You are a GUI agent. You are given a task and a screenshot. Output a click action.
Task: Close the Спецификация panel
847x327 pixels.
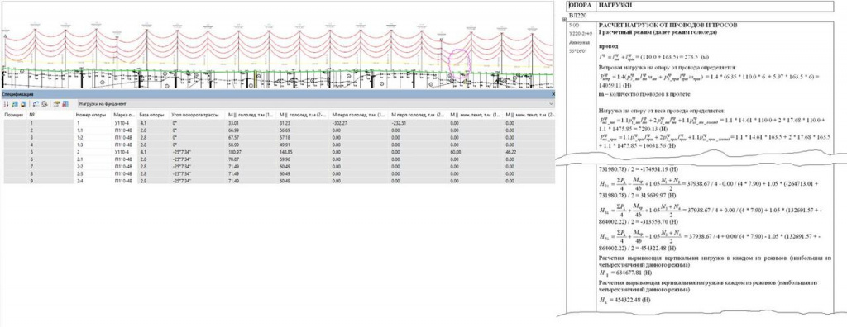552,94
